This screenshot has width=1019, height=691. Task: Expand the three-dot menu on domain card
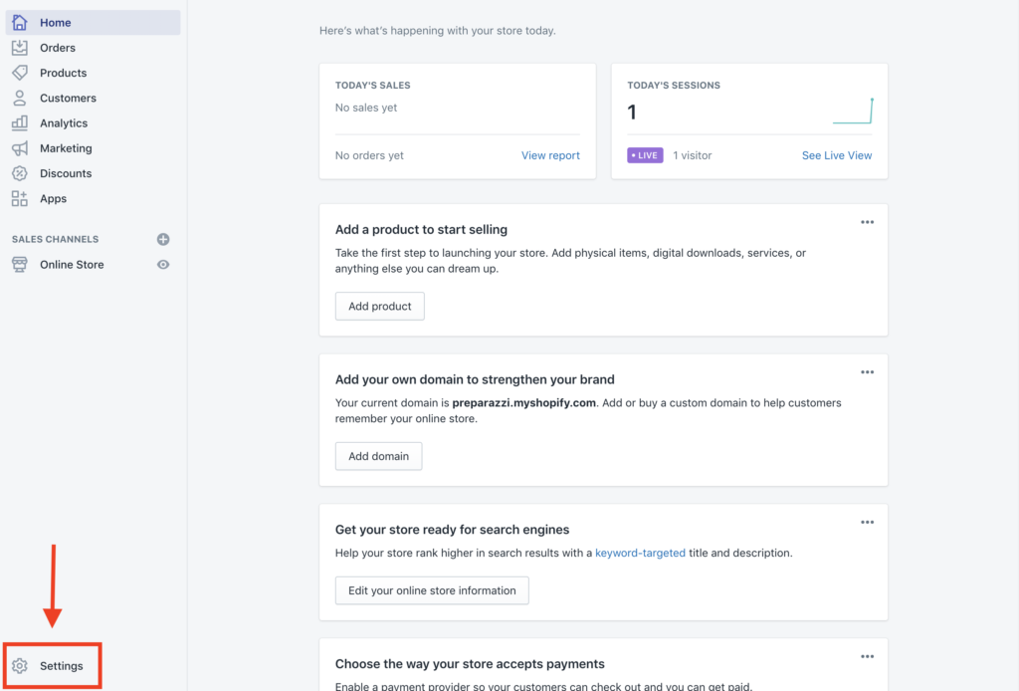tap(867, 372)
